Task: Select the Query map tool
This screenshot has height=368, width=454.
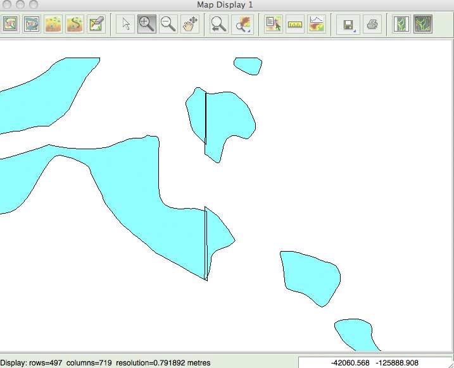Action: tap(274, 24)
